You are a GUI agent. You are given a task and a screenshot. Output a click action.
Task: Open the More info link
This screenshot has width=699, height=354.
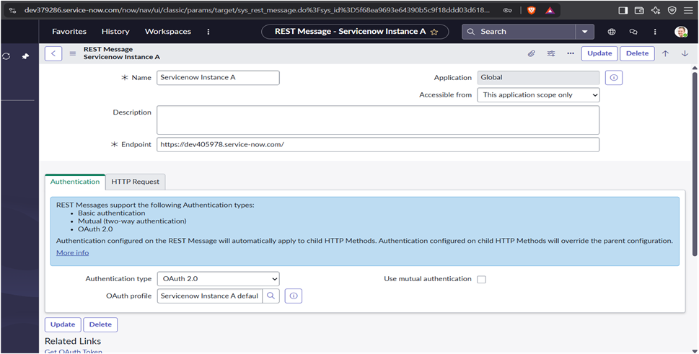click(x=72, y=253)
